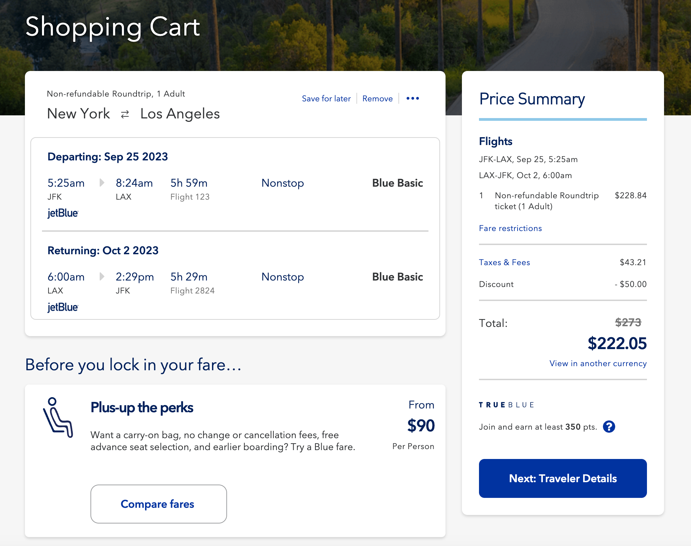Screen dimensions: 691x546
Task: Click the TrueBlue logo in price summary
Action: pos(507,405)
